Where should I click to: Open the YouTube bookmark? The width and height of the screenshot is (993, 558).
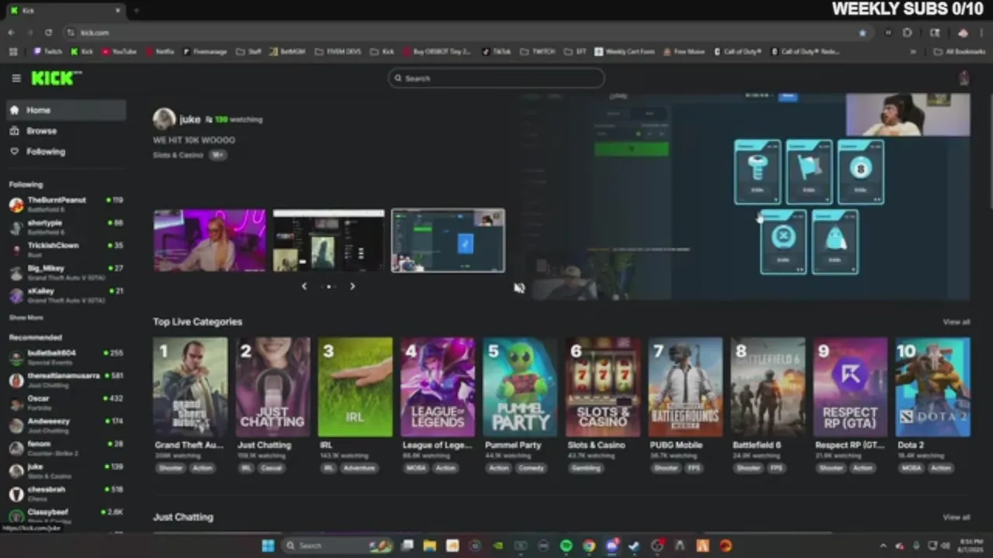[x=119, y=52]
